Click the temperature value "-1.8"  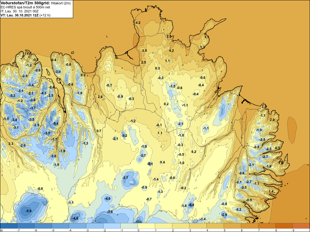point(268,166)
